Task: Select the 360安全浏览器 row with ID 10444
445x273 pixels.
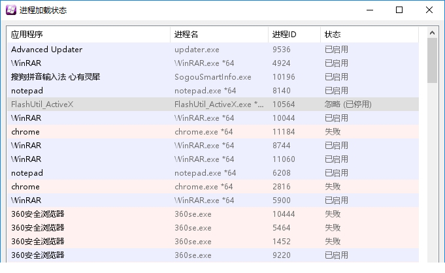Action: [x=213, y=214]
